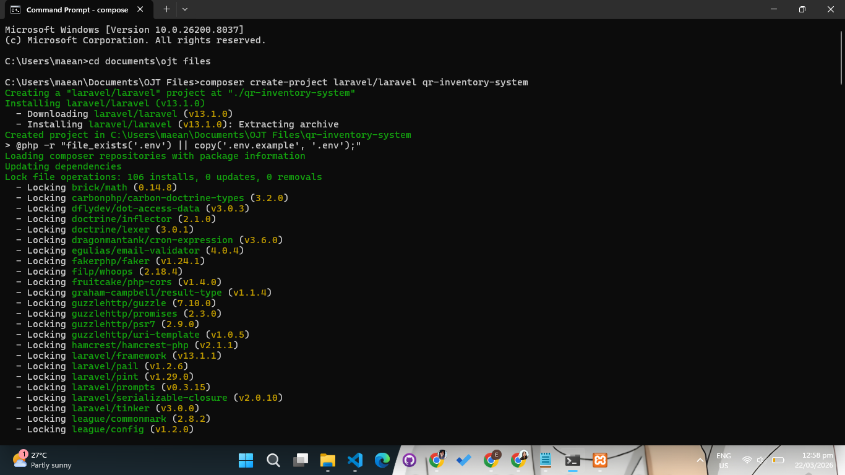The width and height of the screenshot is (845, 475).
Task: Open Microsoft Edge browser
Action: 382,460
